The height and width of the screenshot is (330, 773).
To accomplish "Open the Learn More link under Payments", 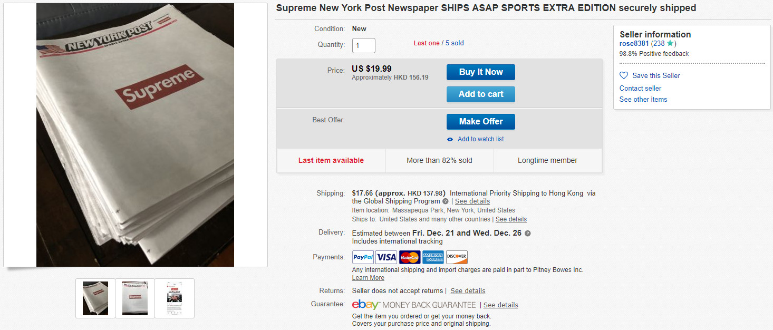I will tap(368, 278).
